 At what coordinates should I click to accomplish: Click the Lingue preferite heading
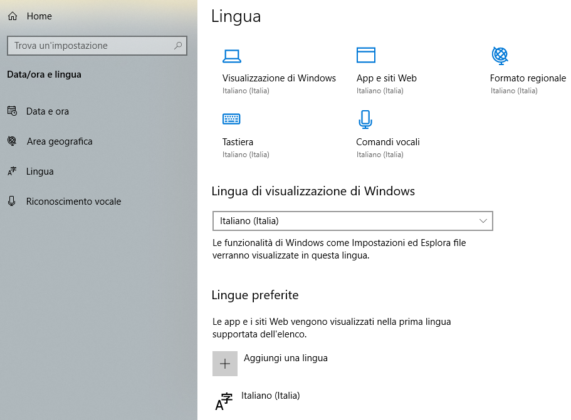pyautogui.click(x=255, y=295)
